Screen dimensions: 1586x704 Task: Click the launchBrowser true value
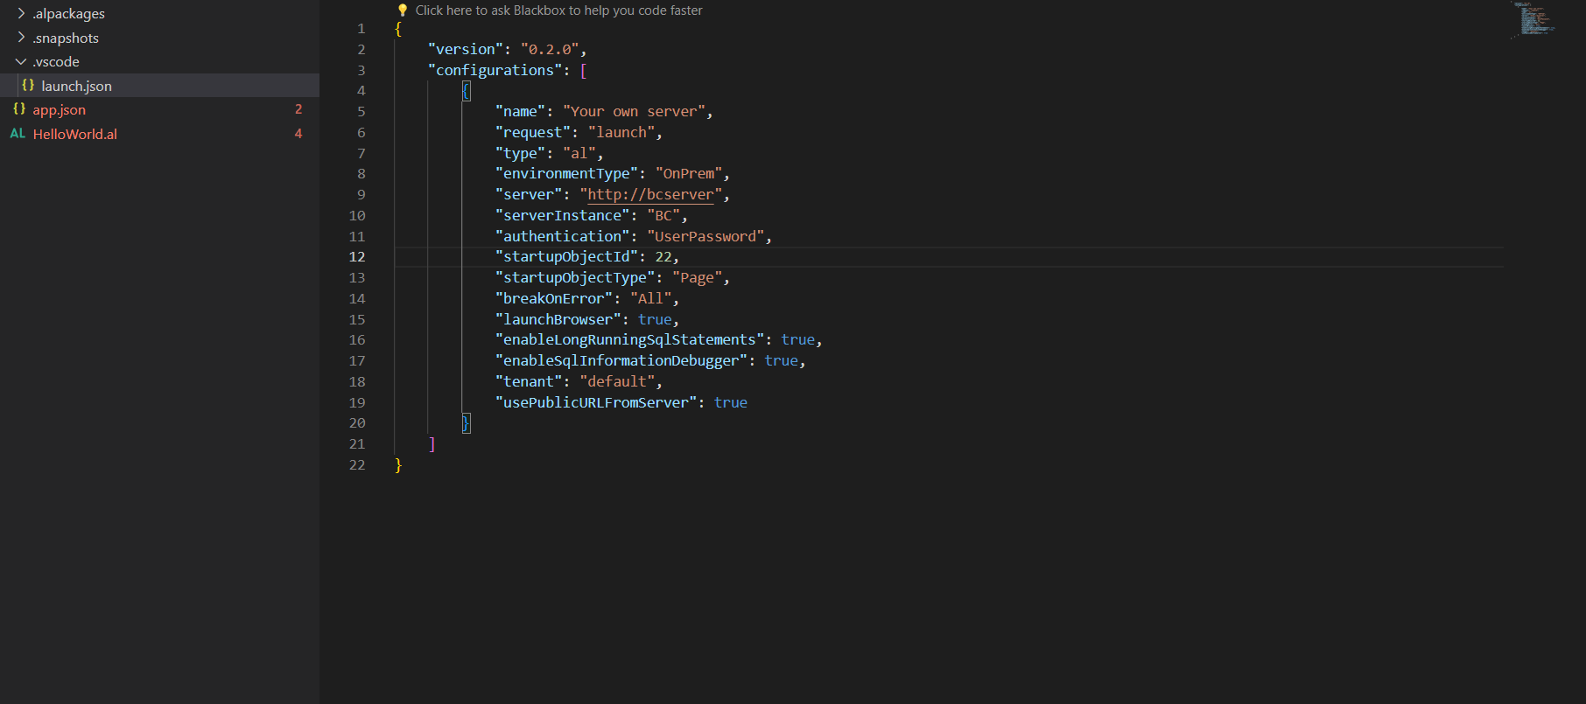point(655,319)
